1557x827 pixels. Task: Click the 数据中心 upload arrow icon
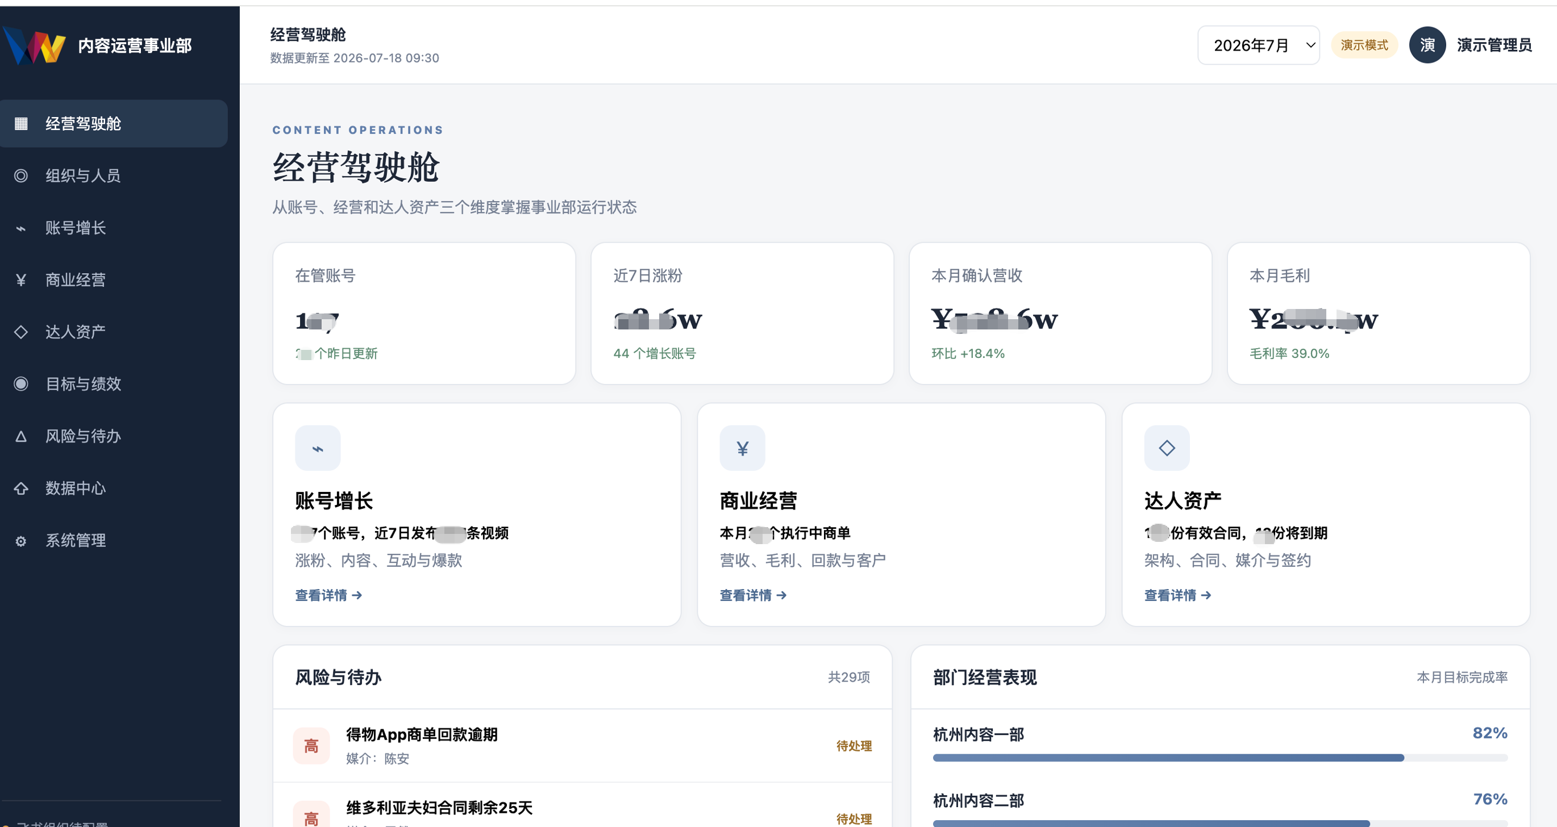pos(21,488)
